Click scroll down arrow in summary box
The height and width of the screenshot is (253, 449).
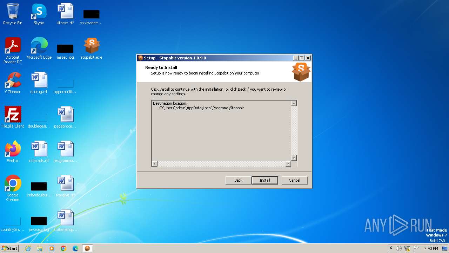coord(294,158)
